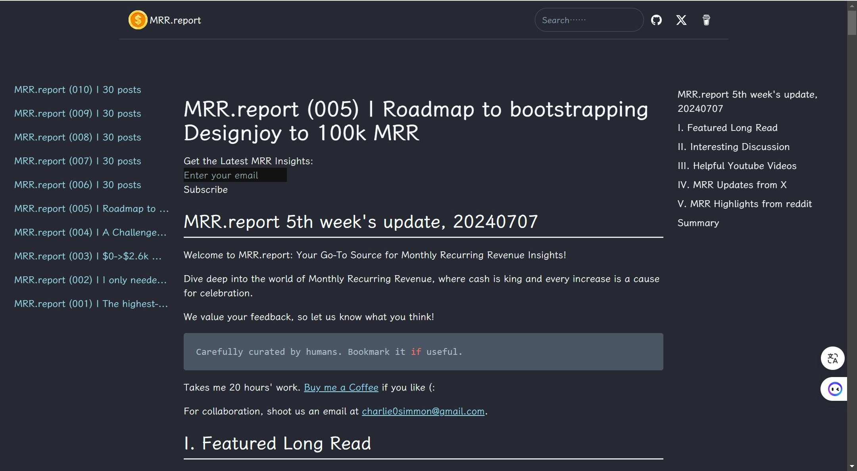Focus the Search input field
This screenshot has width=857, height=471.
coord(589,20)
